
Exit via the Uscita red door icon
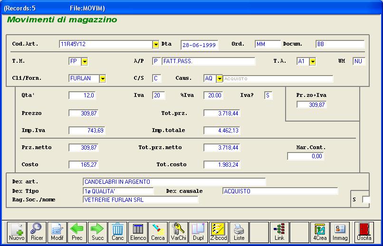tap(364, 232)
